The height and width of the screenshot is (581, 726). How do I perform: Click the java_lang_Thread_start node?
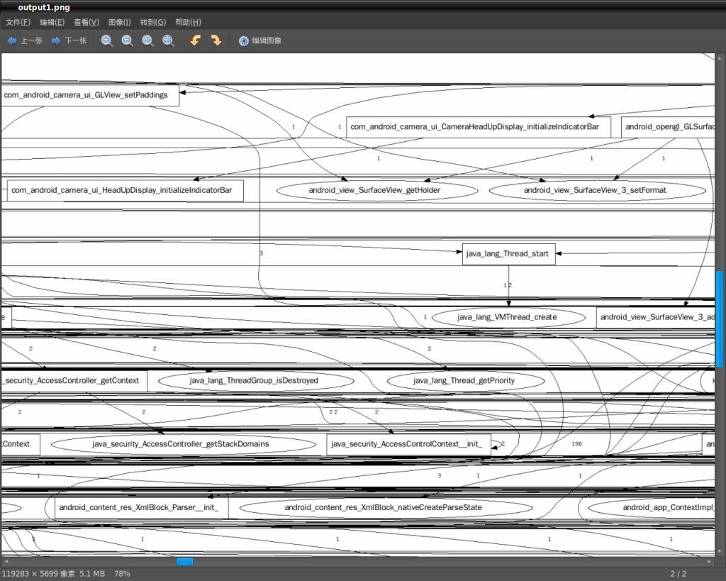[508, 254]
